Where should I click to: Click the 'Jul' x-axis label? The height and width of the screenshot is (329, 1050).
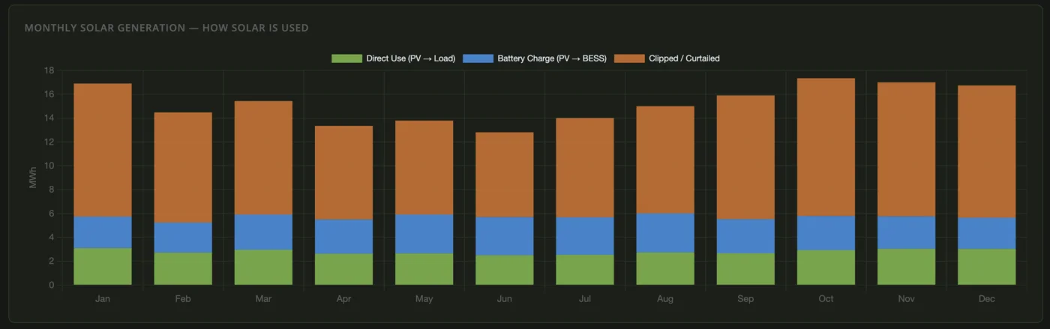pos(585,299)
